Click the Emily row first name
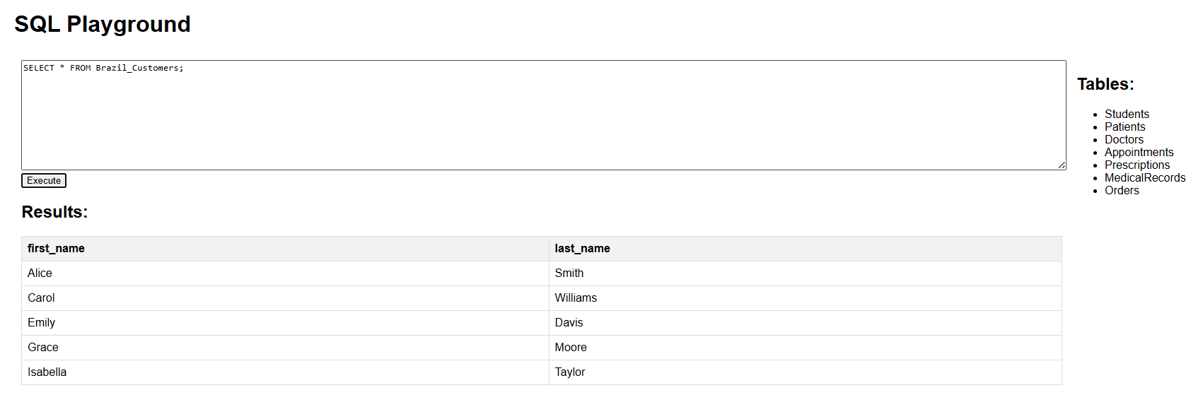 point(41,323)
